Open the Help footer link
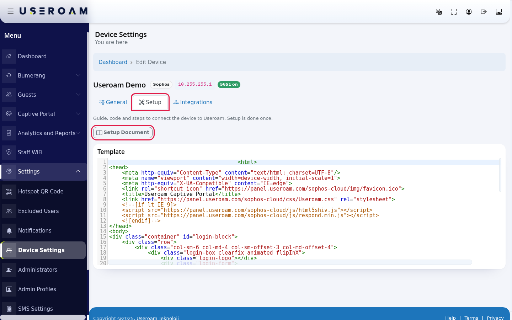 (x=450, y=318)
